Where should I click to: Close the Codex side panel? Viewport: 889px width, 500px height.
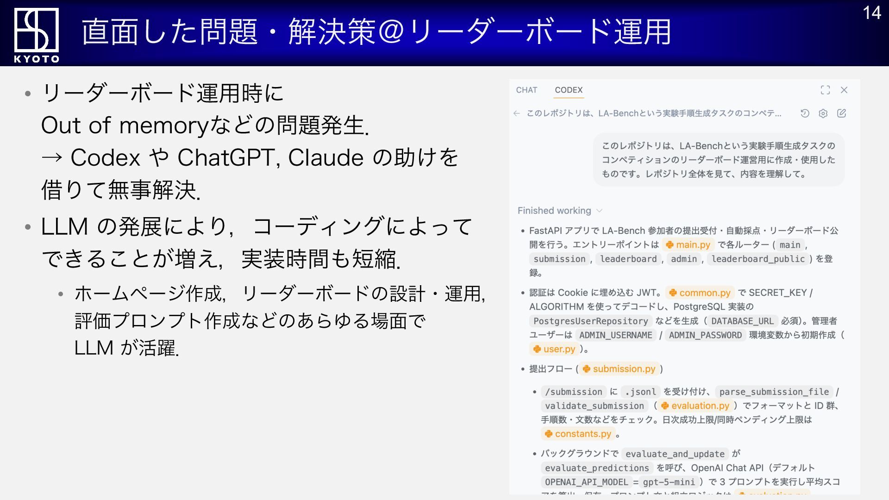(x=844, y=90)
